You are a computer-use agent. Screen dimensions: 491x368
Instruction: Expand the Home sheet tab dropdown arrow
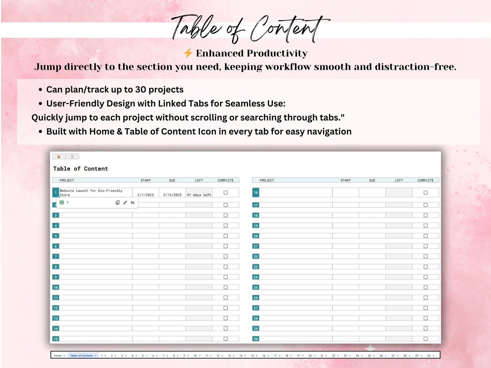64,356
